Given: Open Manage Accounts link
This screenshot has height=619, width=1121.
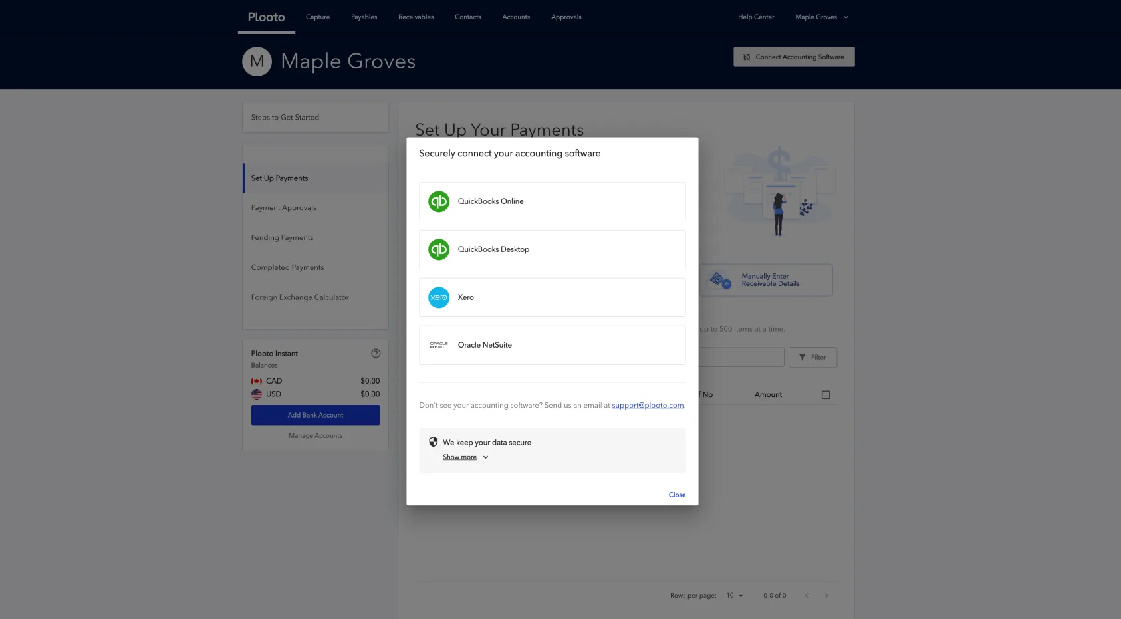Looking at the screenshot, I should click(316, 436).
